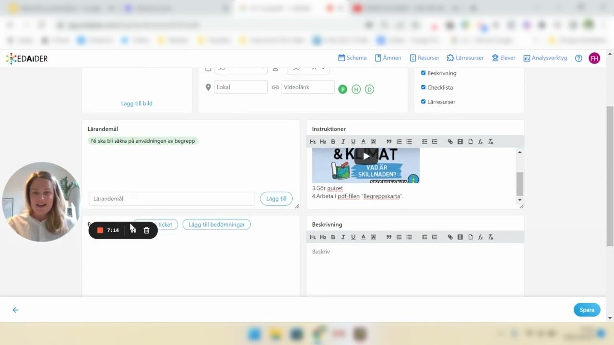Stop the screen recording
The height and width of the screenshot is (345, 614).
(x=100, y=230)
